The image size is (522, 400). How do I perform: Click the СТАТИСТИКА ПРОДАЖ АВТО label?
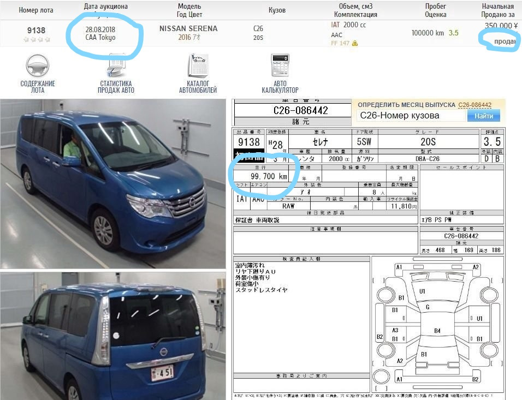coord(116,87)
